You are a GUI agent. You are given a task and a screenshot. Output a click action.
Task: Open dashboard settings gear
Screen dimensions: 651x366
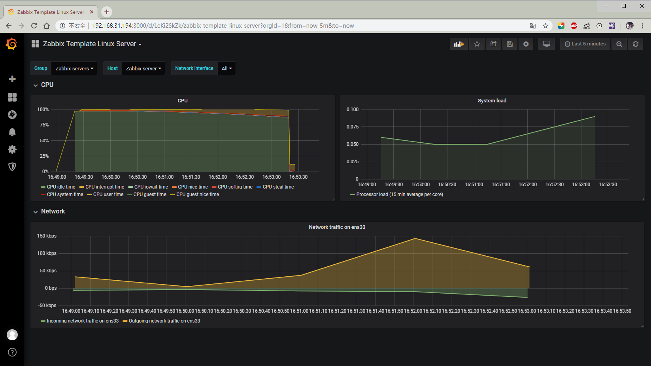[526, 44]
